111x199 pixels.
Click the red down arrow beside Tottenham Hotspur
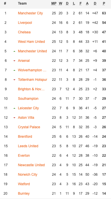coord(14,80)
